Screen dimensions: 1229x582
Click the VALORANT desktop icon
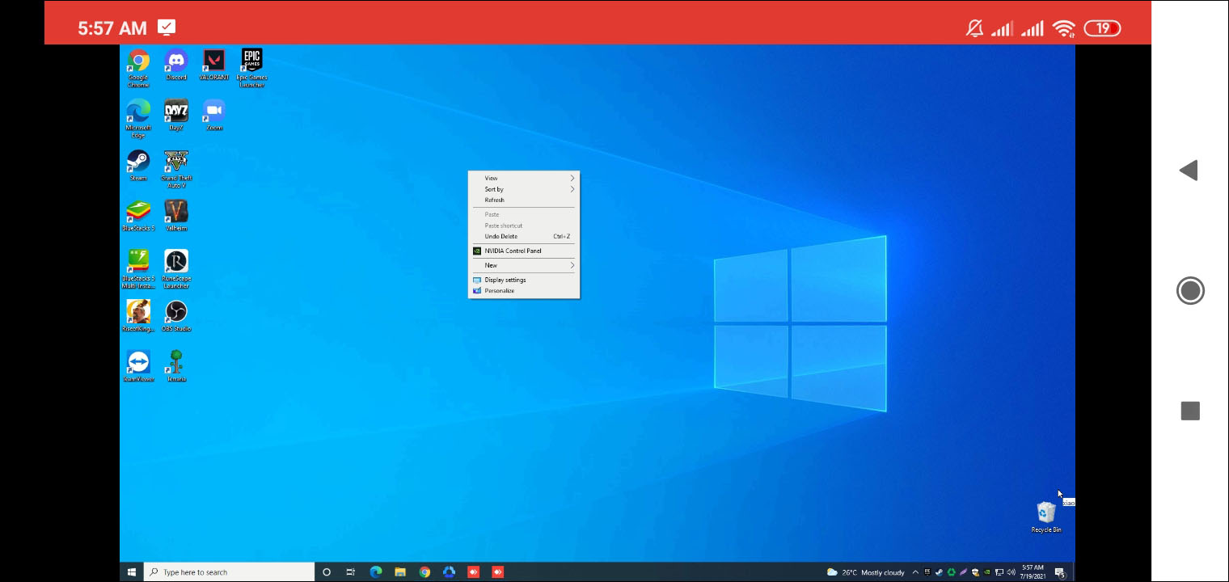click(213, 61)
